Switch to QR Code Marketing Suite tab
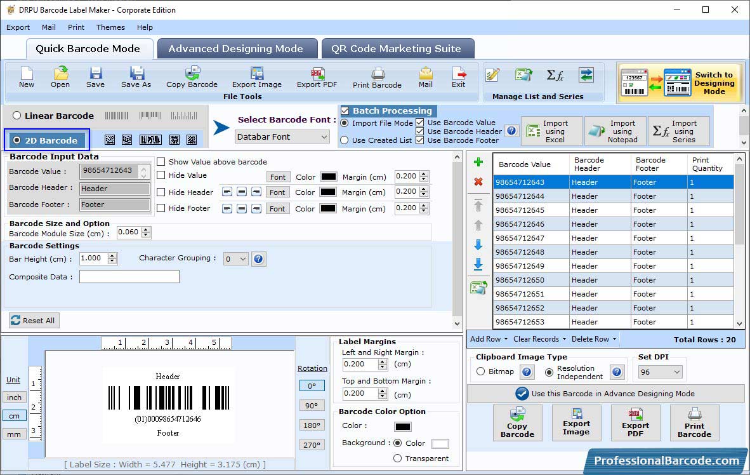This screenshot has width=750, height=475. tap(397, 49)
